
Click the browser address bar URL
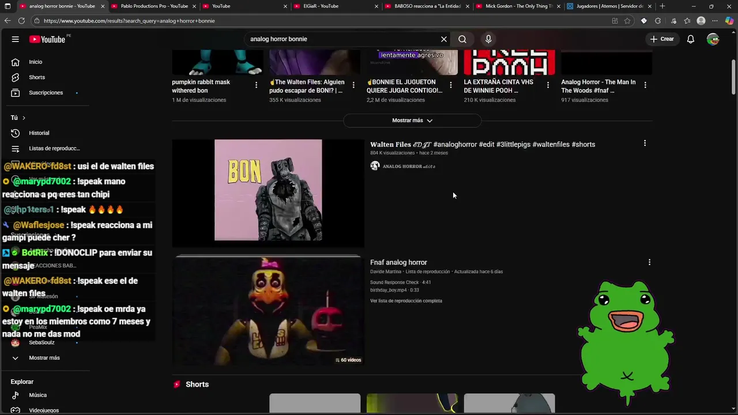point(129,21)
